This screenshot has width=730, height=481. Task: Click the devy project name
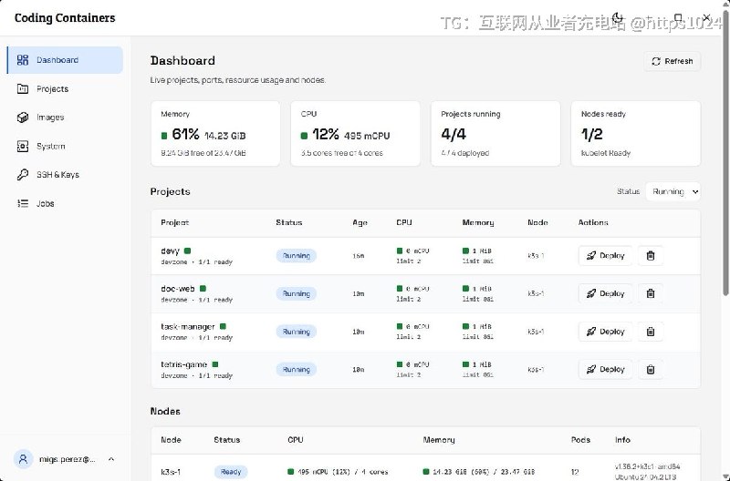(x=170, y=251)
